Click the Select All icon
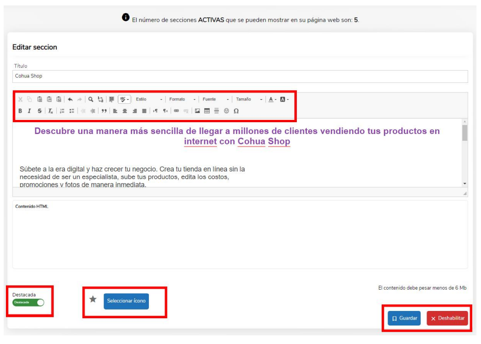481x344 pixels. (112, 99)
